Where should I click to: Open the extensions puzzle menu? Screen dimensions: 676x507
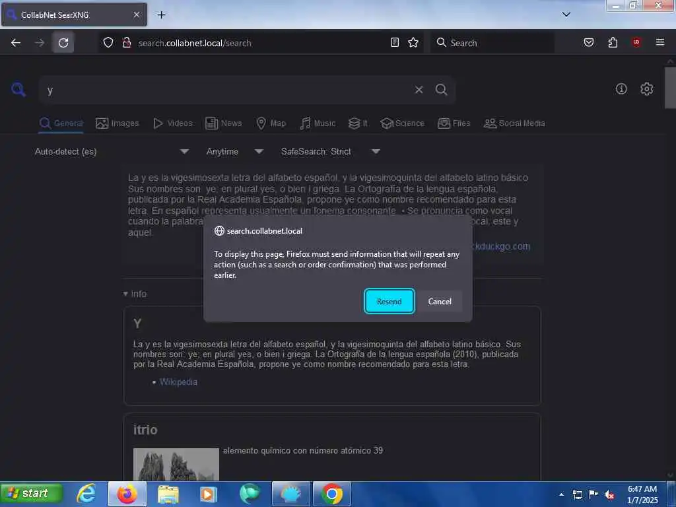pos(613,42)
